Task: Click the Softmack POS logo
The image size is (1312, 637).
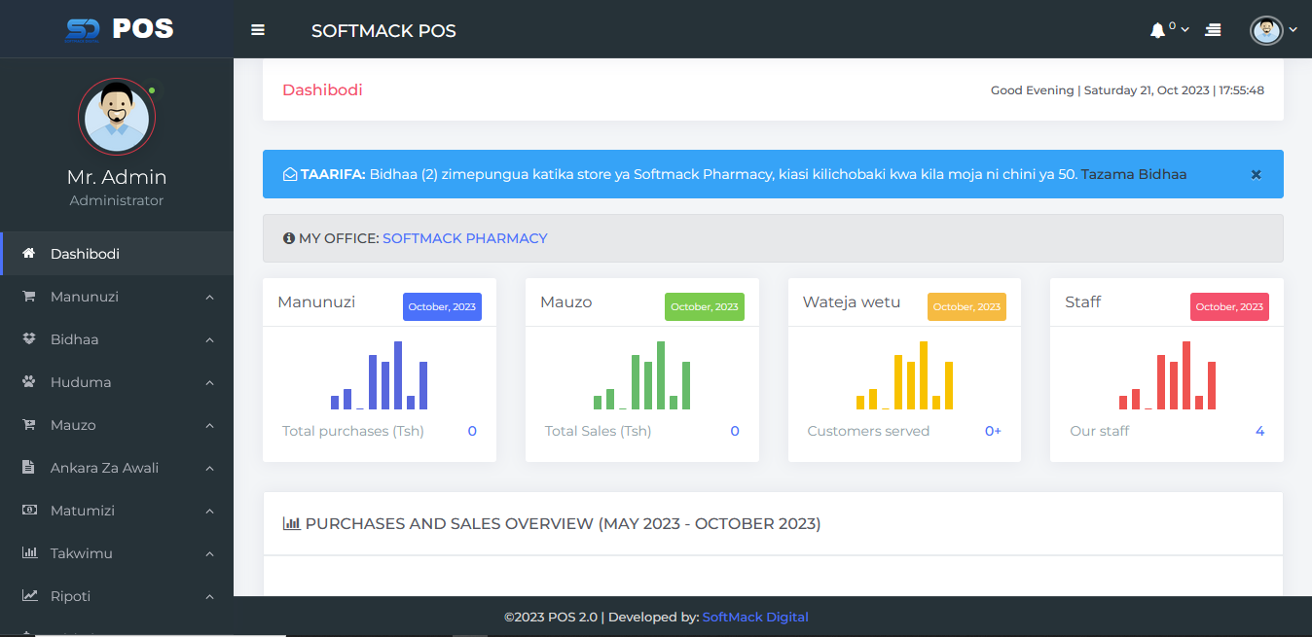Action: pos(117,29)
